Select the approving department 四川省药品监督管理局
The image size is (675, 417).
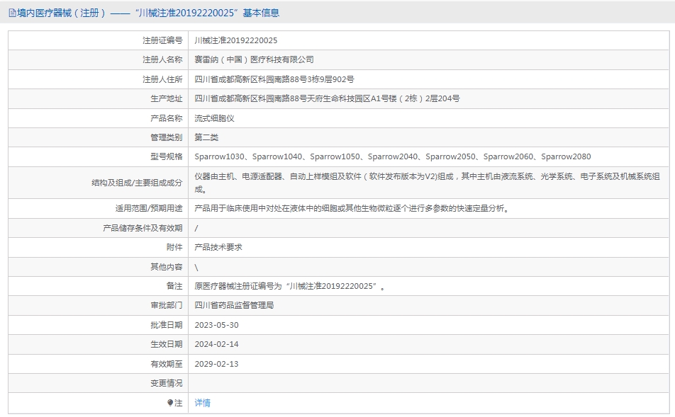(x=234, y=305)
